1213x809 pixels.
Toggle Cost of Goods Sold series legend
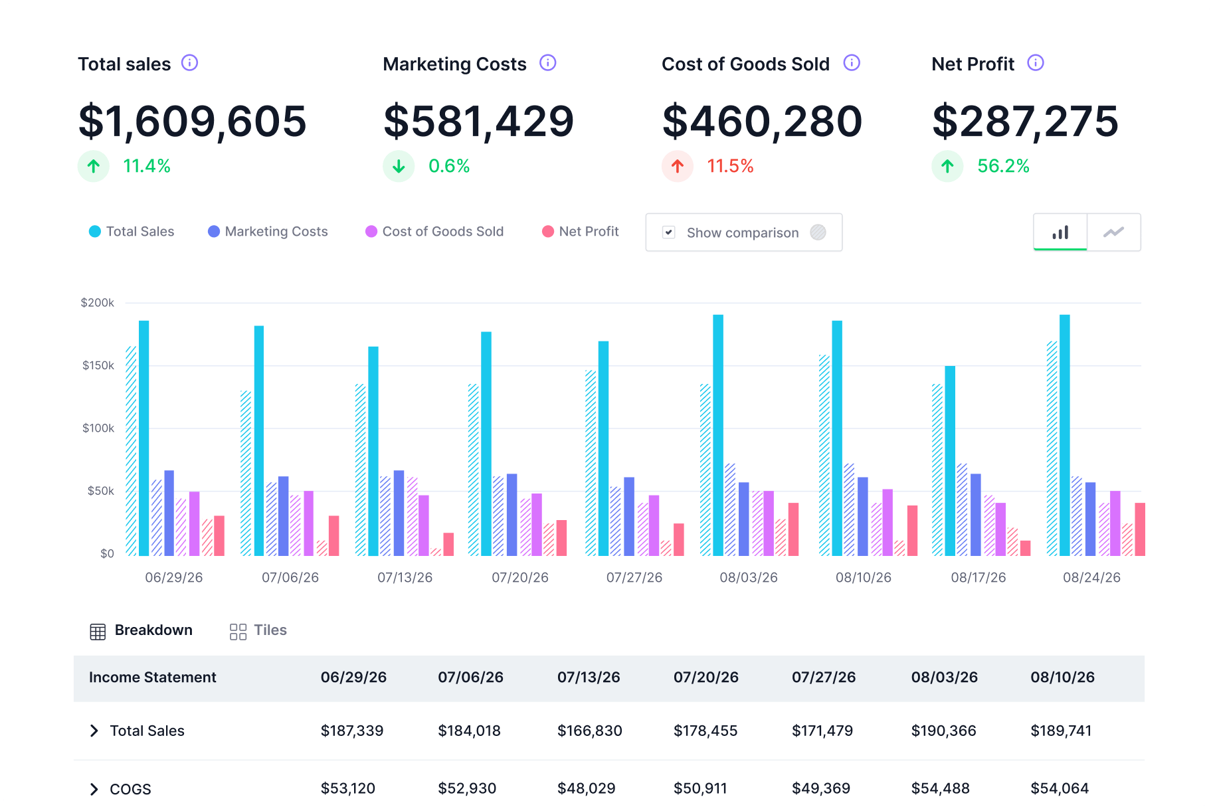pos(434,231)
